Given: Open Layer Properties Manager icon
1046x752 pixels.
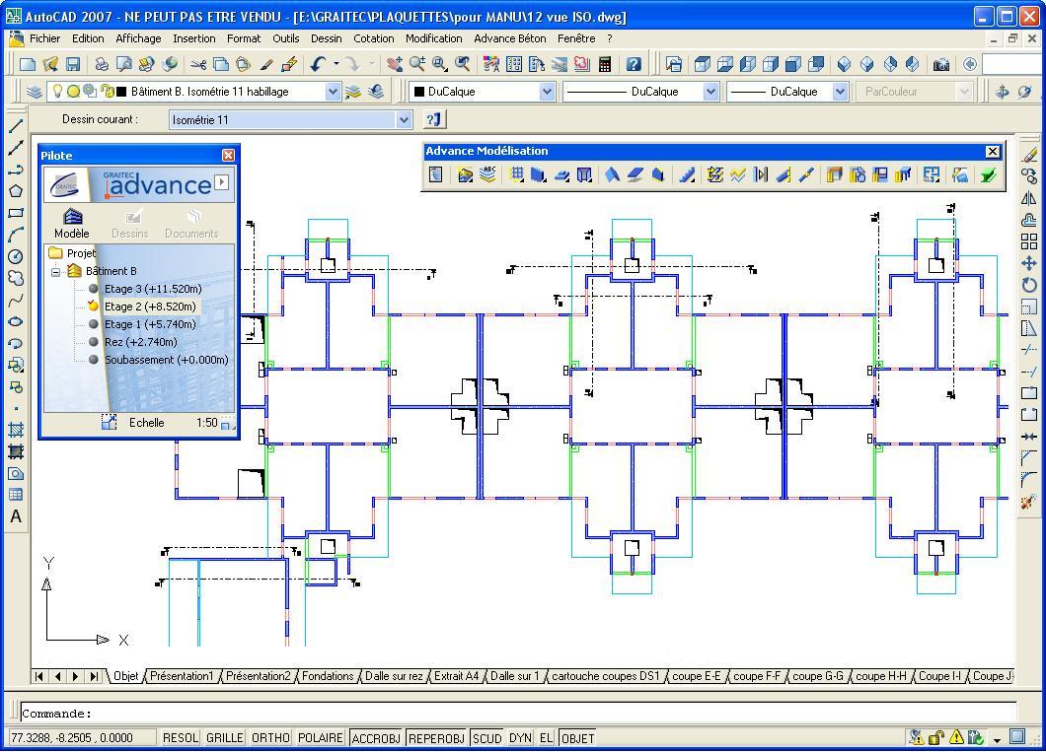Looking at the screenshot, I should [x=34, y=92].
